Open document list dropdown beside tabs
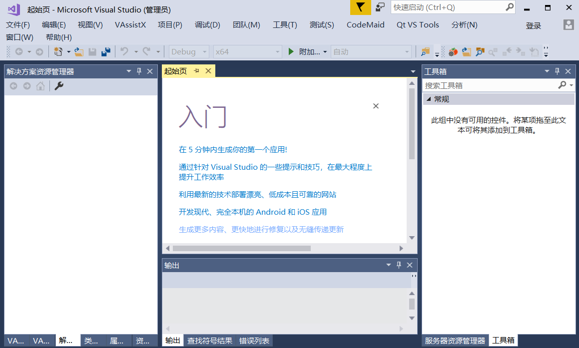Screen dimensions: 579x348 (413, 71)
